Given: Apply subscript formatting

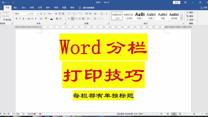Looking at the screenshot, I should [32, 19].
